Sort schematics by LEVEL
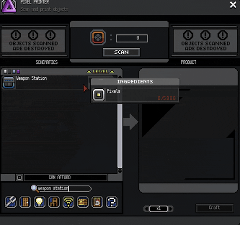The width and height of the screenshot is (240, 225). pyautogui.click(x=100, y=72)
